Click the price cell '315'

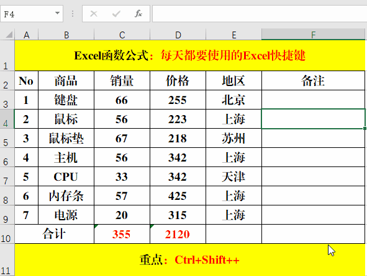[178, 215]
